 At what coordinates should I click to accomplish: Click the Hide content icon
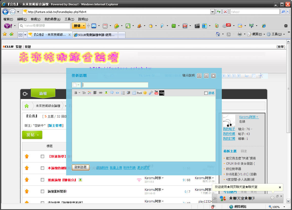tap(139, 93)
